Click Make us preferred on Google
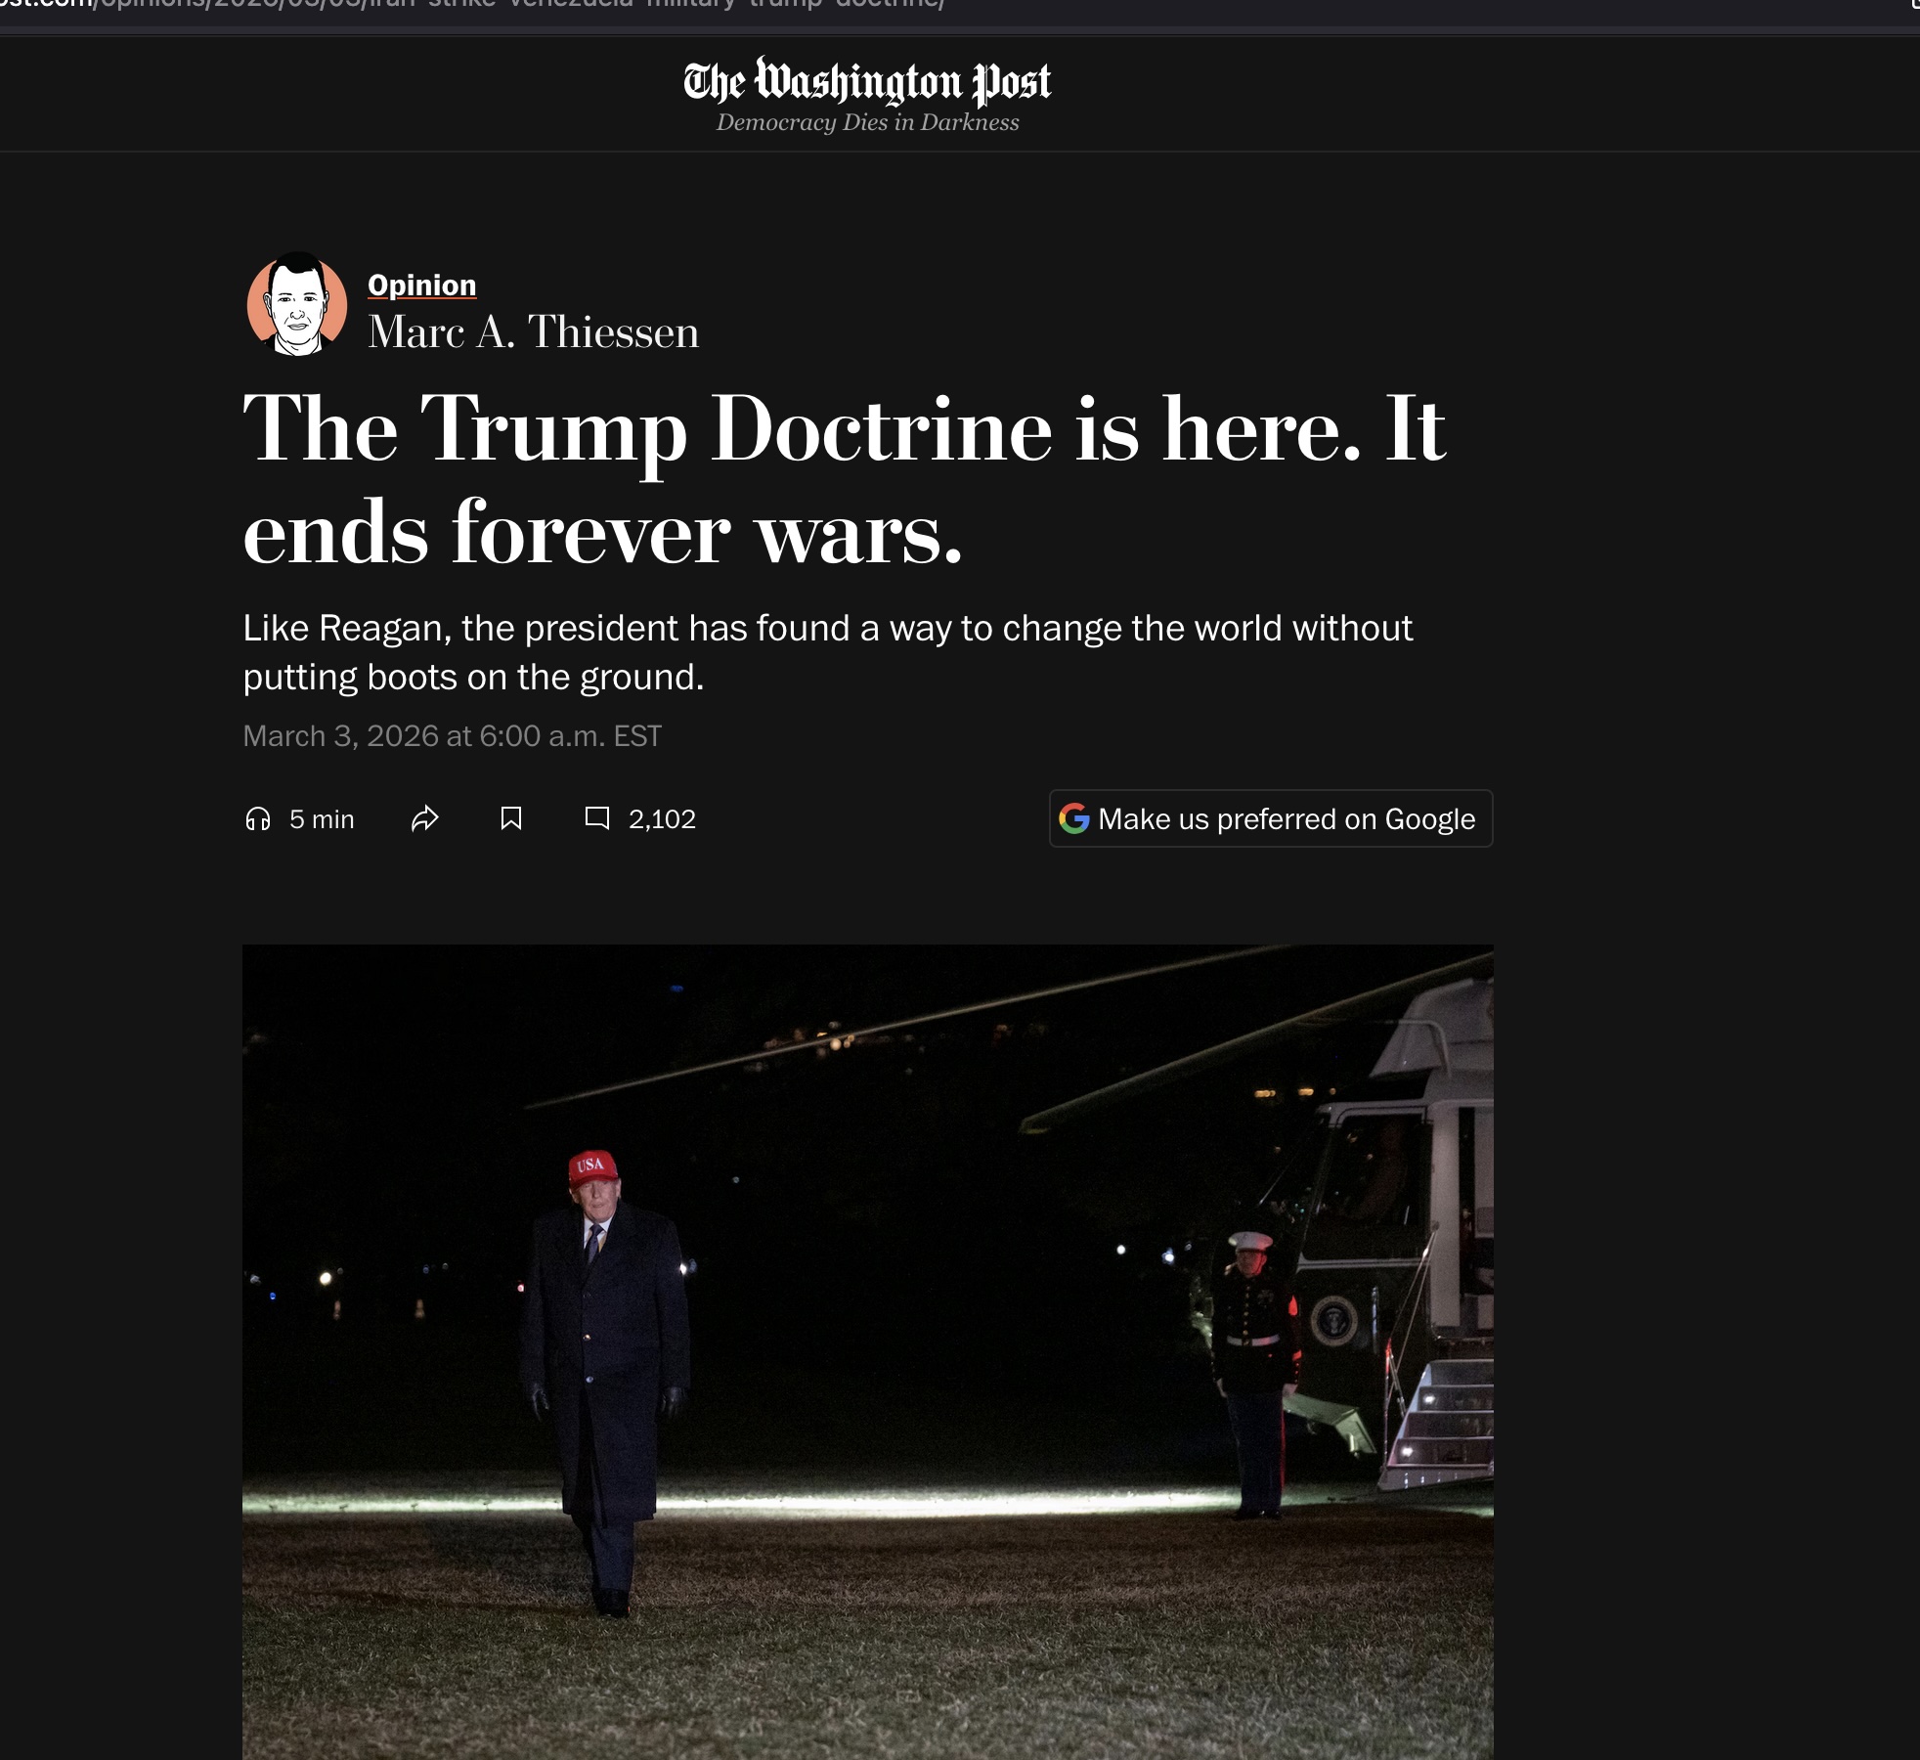Screen dimensions: 1920x1760 tap(1271, 818)
